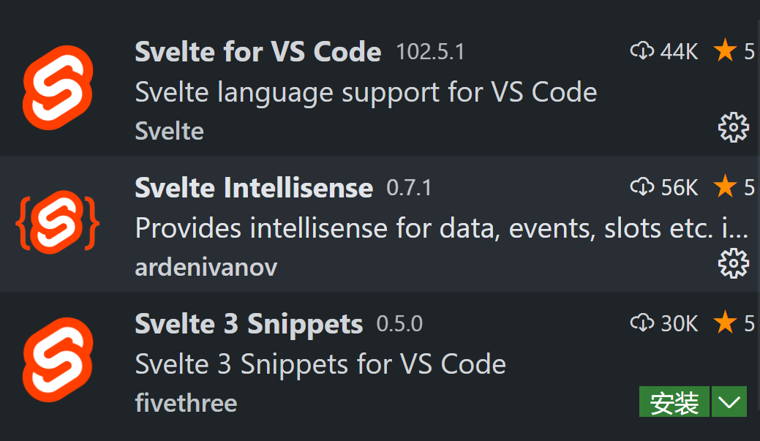The width and height of the screenshot is (760, 441).
Task: Click the Svelte for VS Code logo icon
Action: (x=58, y=88)
